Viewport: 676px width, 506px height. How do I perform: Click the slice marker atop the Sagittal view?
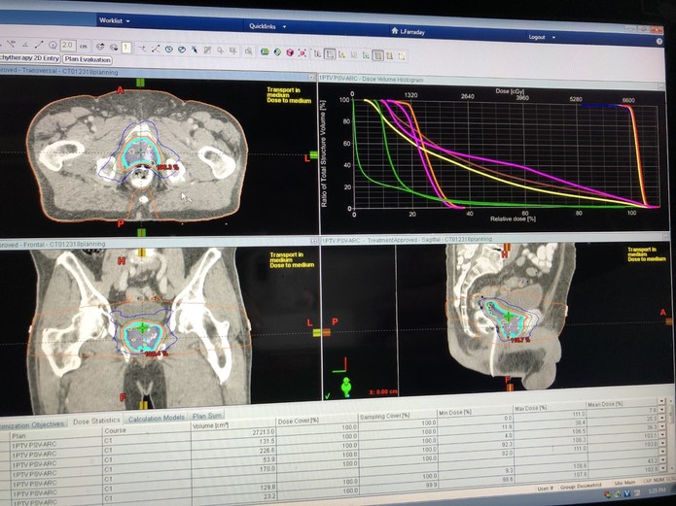506,248
